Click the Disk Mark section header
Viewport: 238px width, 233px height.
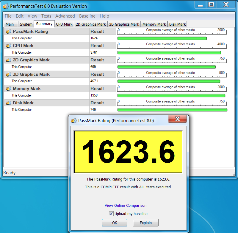pyautogui.click(x=47, y=103)
